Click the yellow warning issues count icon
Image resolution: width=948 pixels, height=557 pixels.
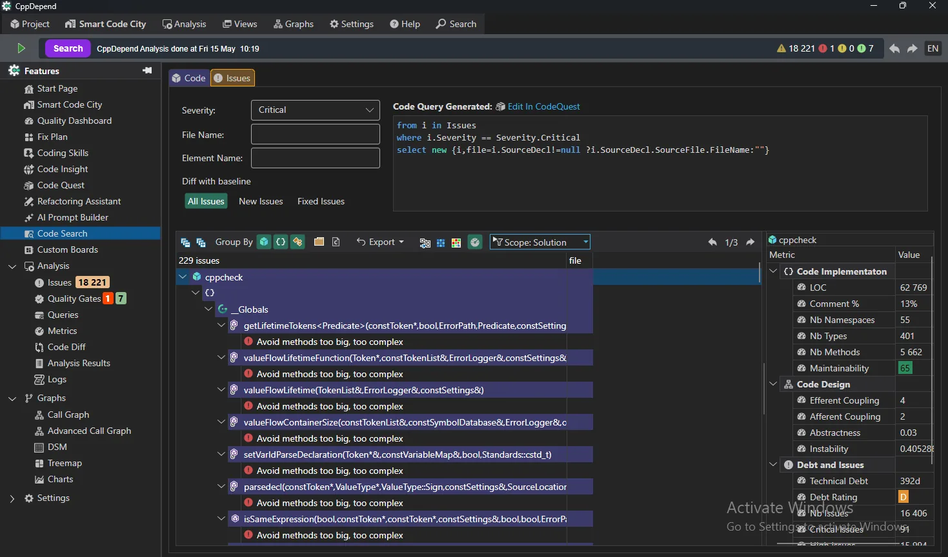(782, 48)
